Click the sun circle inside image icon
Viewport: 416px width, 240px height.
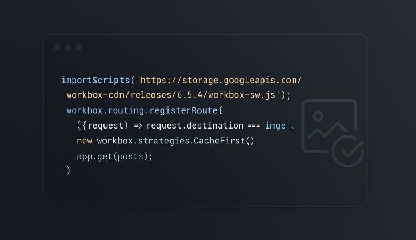pyautogui.click(x=318, y=115)
